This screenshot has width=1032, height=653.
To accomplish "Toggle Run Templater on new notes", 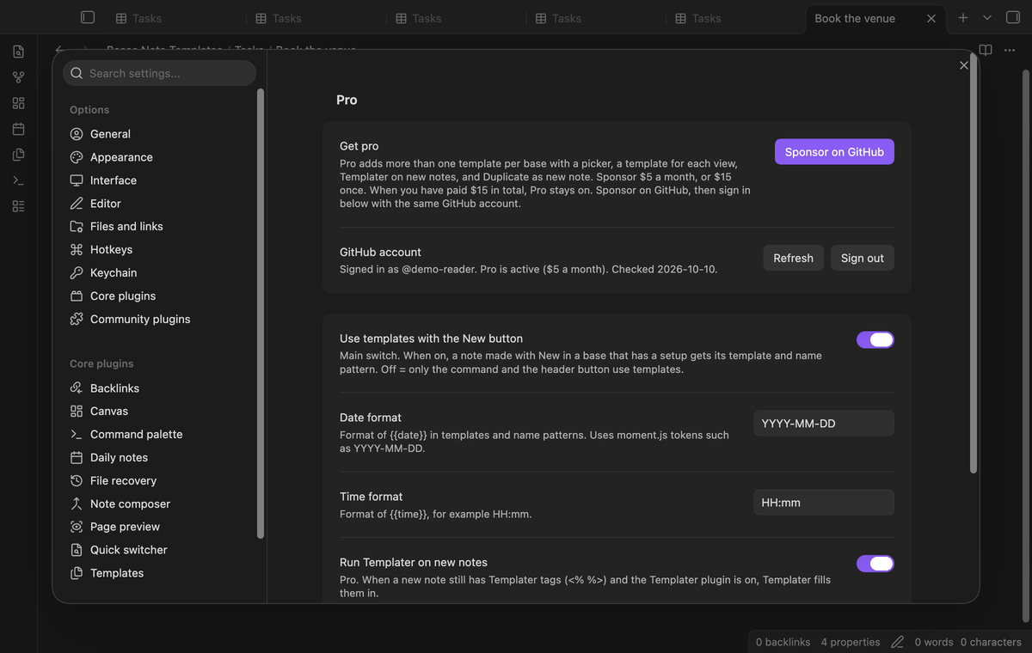I will point(875,564).
